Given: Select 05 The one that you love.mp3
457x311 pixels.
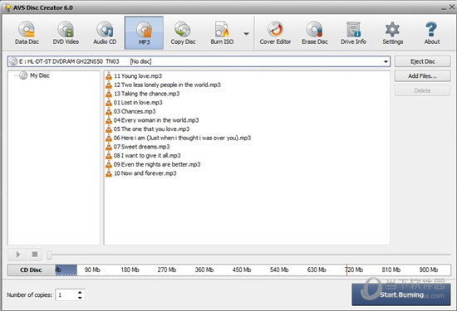Looking at the screenshot, I should pos(151,129).
